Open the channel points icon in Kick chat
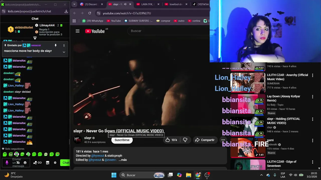 (37, 162)
